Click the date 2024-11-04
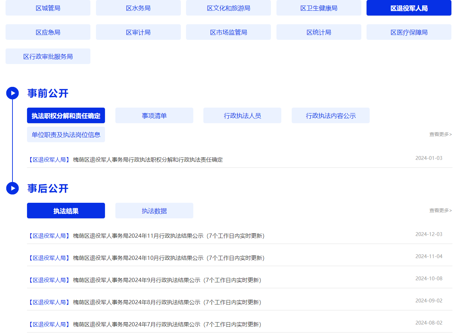 429,256
